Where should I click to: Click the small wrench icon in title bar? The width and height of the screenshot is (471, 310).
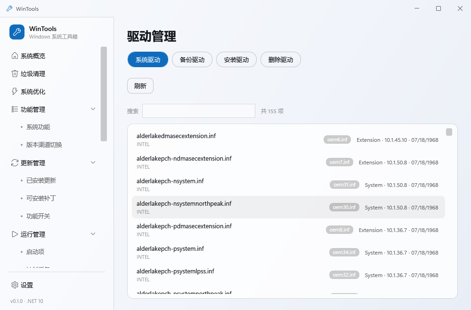9,8
